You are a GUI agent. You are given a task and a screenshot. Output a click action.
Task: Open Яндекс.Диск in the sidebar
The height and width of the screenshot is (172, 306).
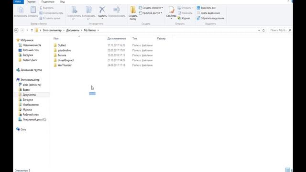click(x=30, y=60)
